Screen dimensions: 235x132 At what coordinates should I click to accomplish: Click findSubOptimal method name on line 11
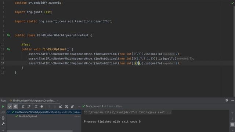pyautogui.click(x=54, y=49)
